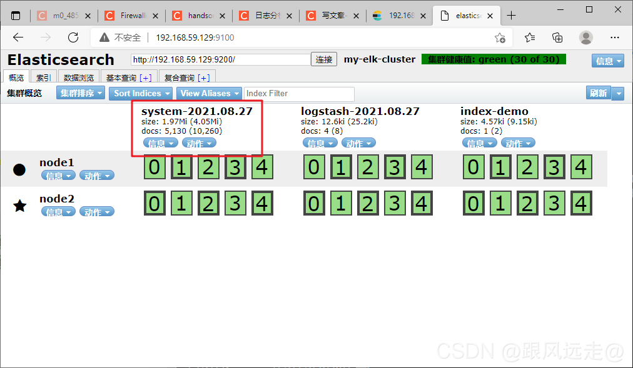Select shard 3 of logstash-2021.08.27 on node2

point(395,203)
